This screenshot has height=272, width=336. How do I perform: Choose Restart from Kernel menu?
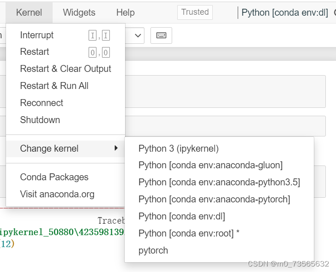coord(35,52)
